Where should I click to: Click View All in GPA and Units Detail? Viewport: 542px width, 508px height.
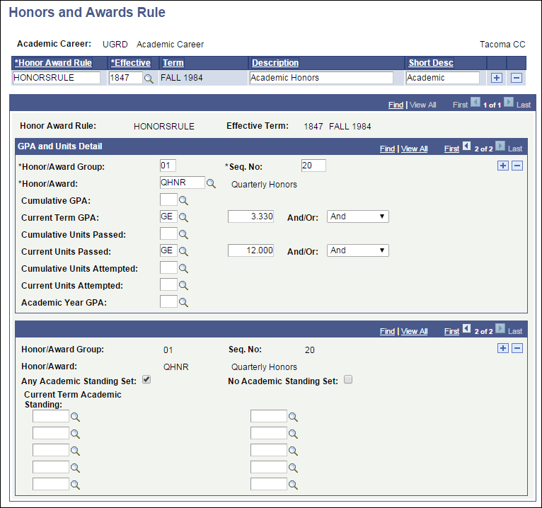click(414, 149)
